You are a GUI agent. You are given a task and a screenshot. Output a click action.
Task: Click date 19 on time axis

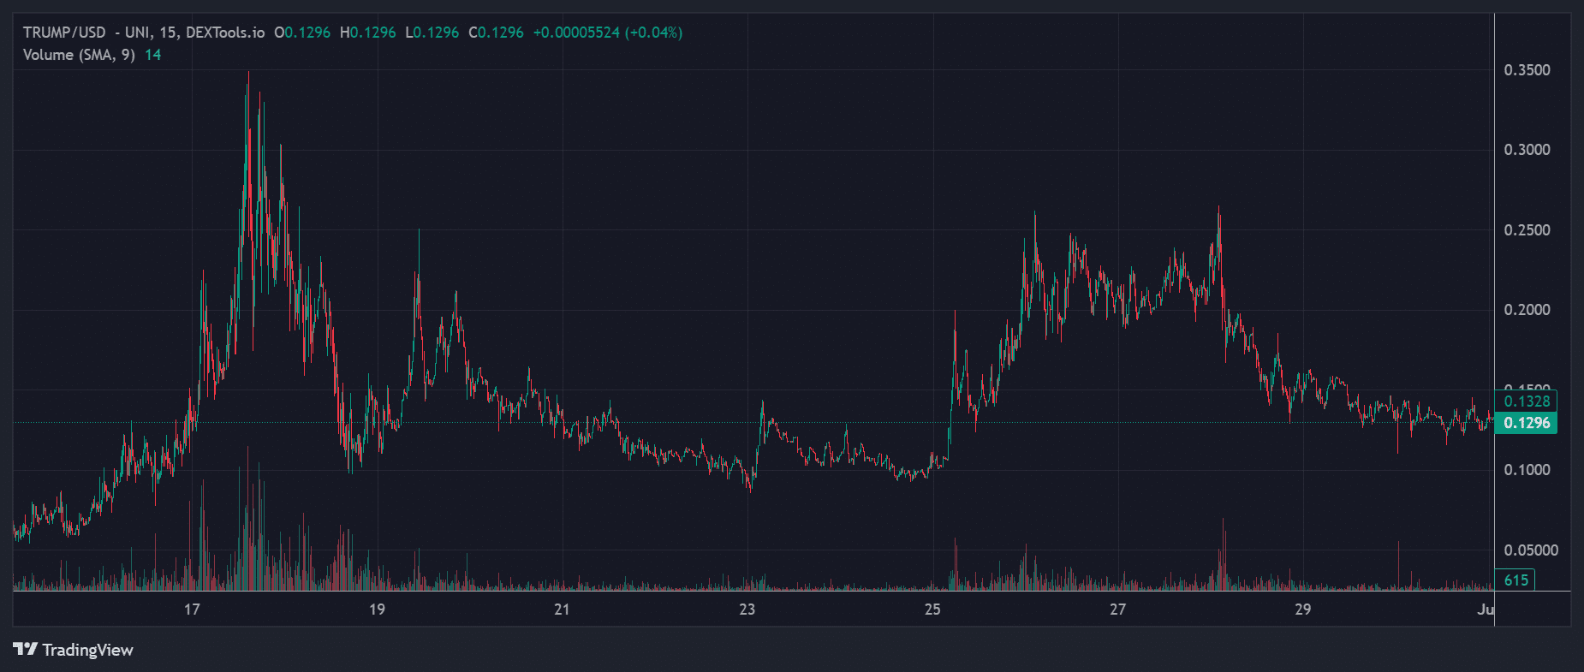pos(377,610)
